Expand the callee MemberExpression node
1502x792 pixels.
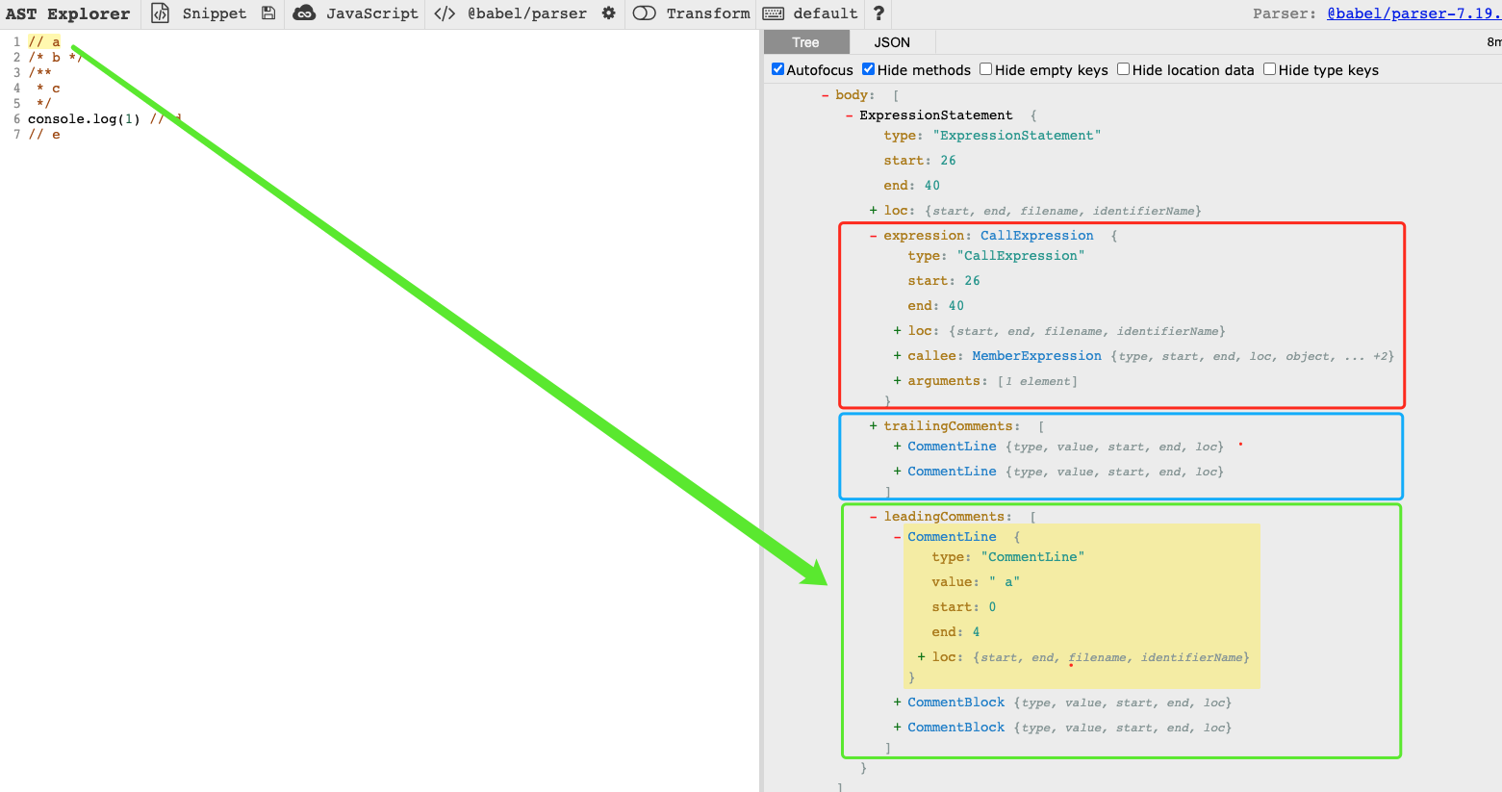[x=898, y=356]
